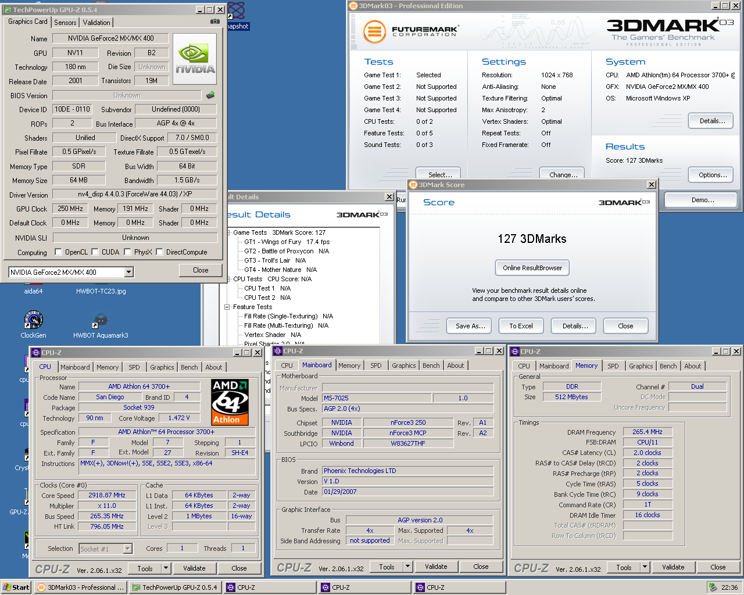Viewport: 744px width, 595px height.
Task: Click the Driver Version field in GPU-Z
Action: pos(134,194)
